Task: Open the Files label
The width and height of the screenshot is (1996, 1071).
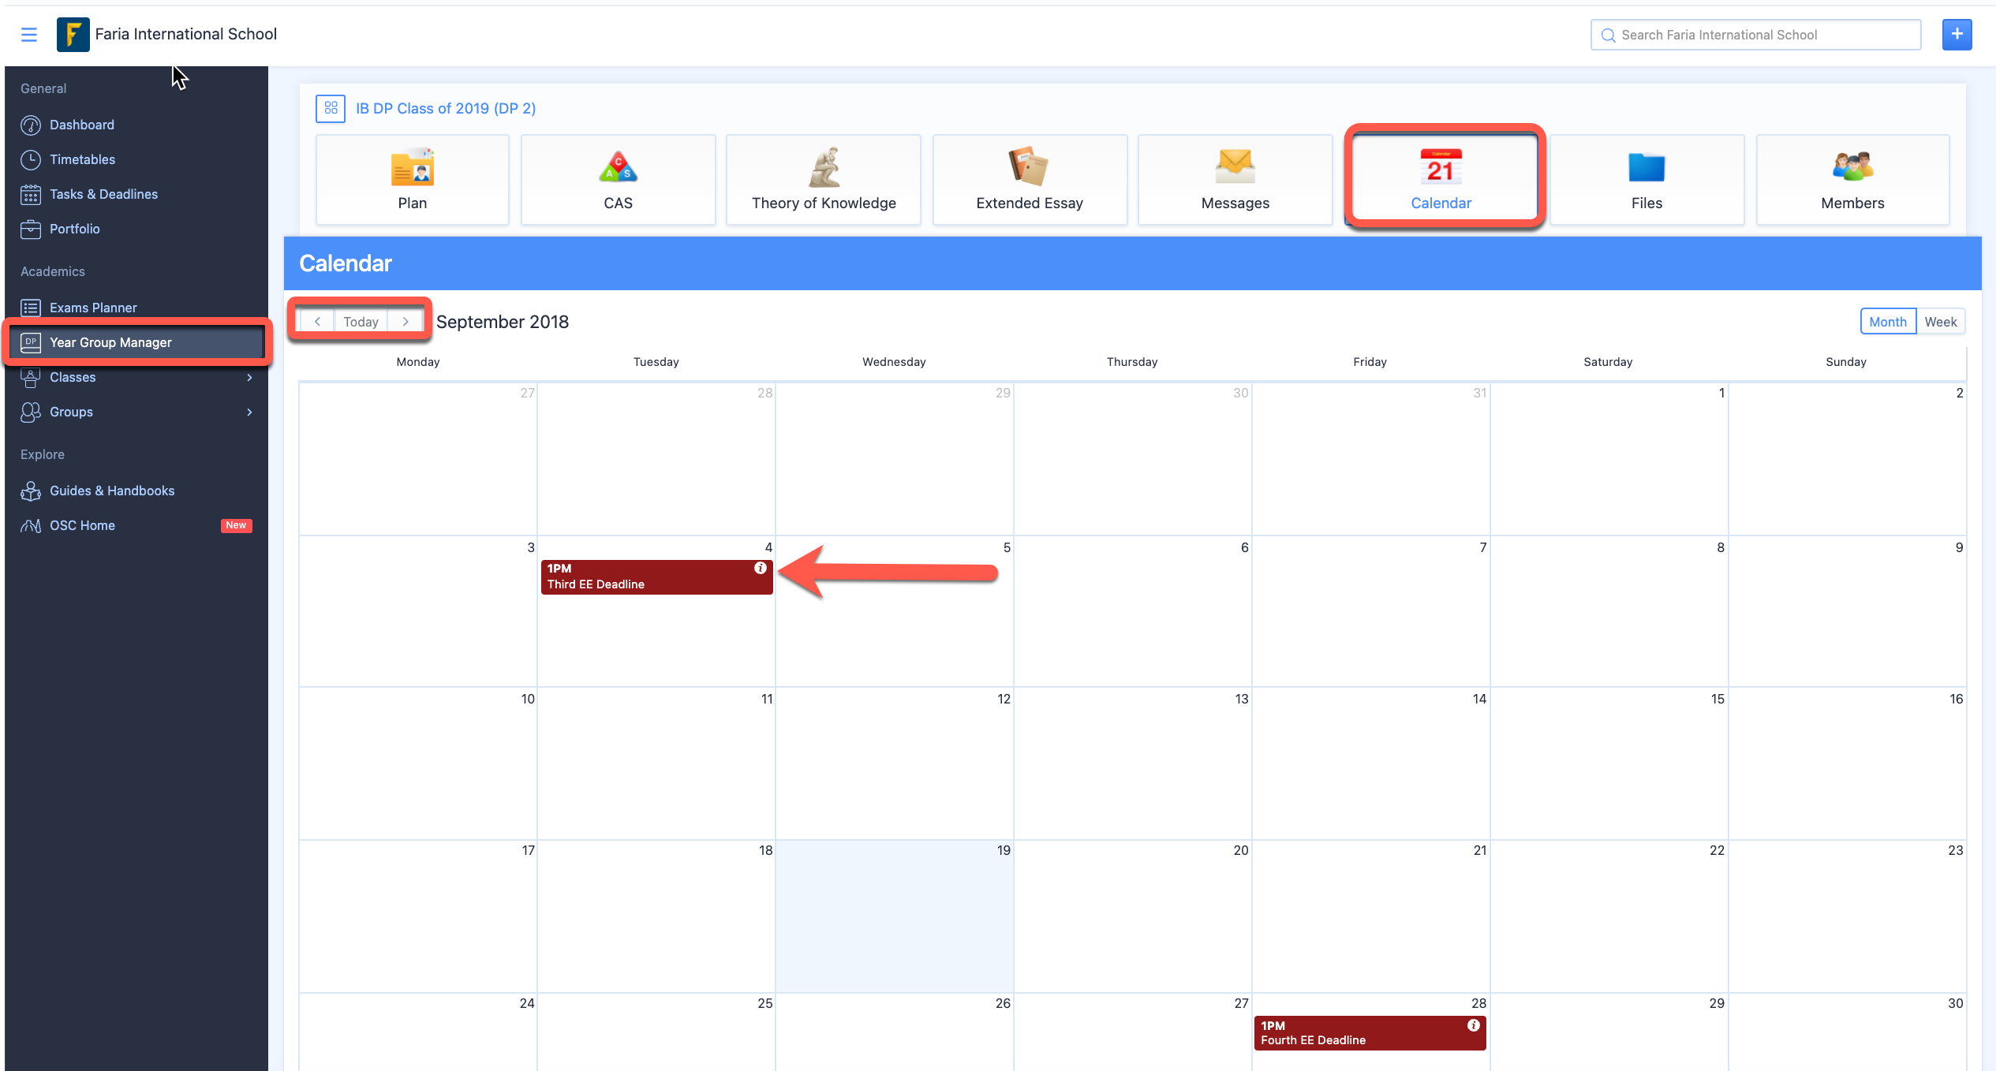Action: (1647, 203)
